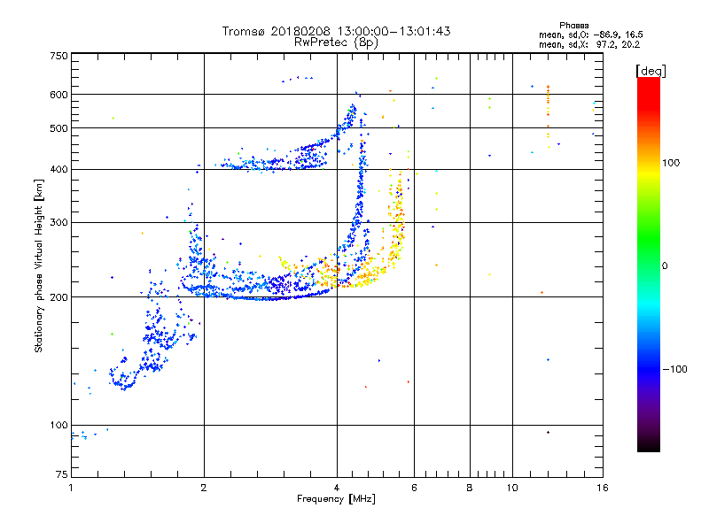Image resolution: width=709 pixels, height=531 pixels.
Task: Click the plot title 'Tromsø 20180208 13:00:00-13:01:43'
Action: [336, 31]
